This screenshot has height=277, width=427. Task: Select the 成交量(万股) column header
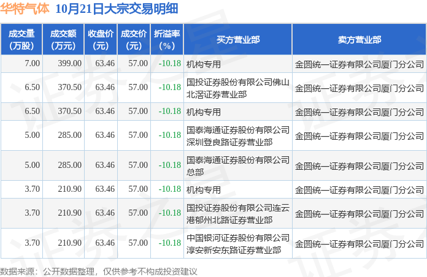coord(21,39)
